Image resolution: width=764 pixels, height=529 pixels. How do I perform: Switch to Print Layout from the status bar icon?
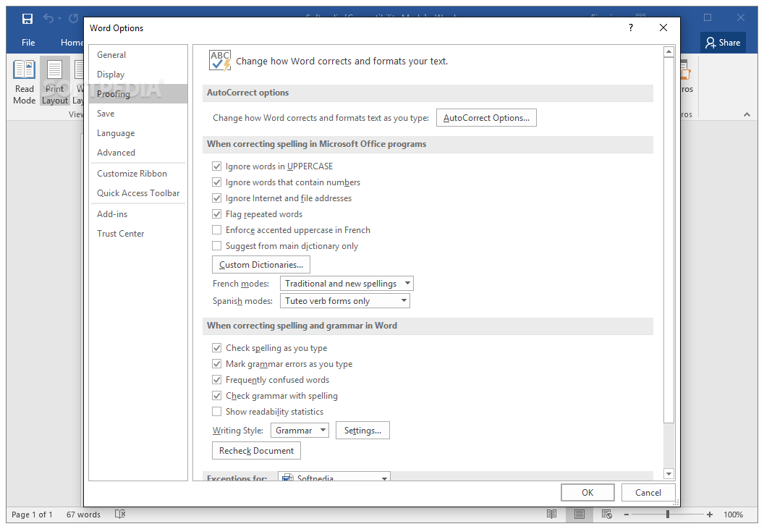point(580,514)
